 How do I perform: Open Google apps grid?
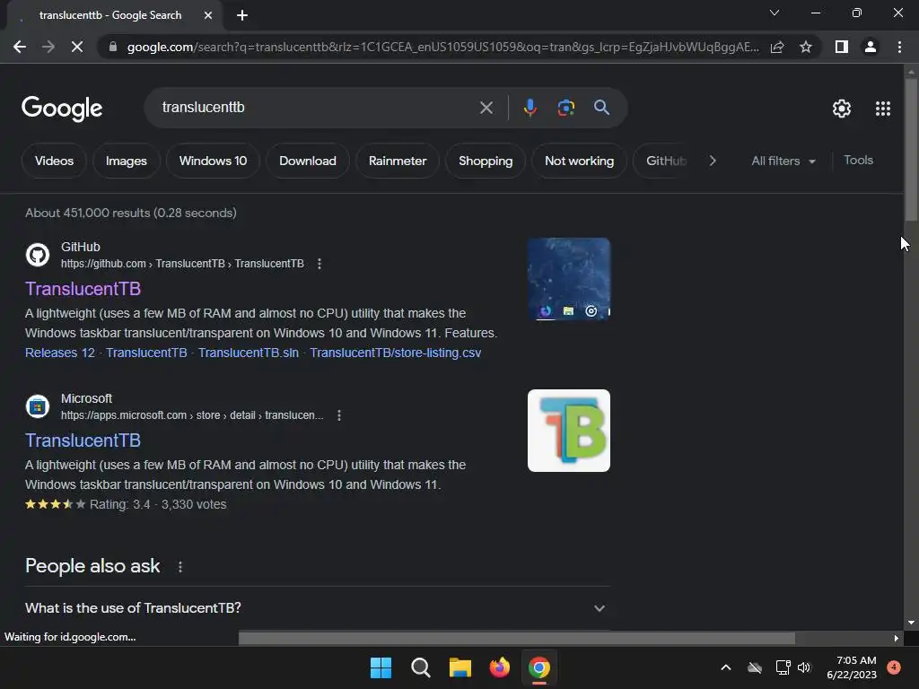(x=883, y=109)
